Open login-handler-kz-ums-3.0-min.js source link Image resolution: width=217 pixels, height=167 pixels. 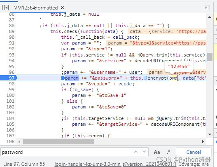115,164
